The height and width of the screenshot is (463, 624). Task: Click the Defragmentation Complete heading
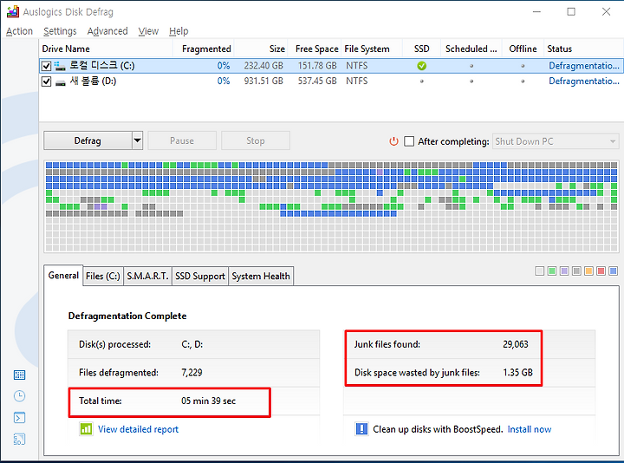point(127,316)
